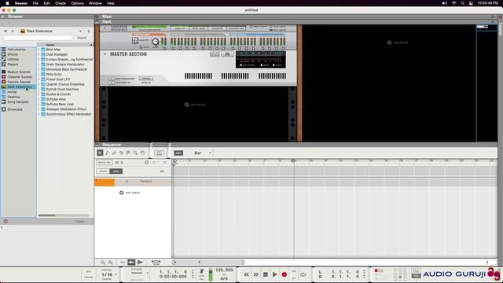Image resolution: width=503 pixels, height=283 pixels.
Task: Open Instruments in browser sidebar
Action: coord(16,50)
